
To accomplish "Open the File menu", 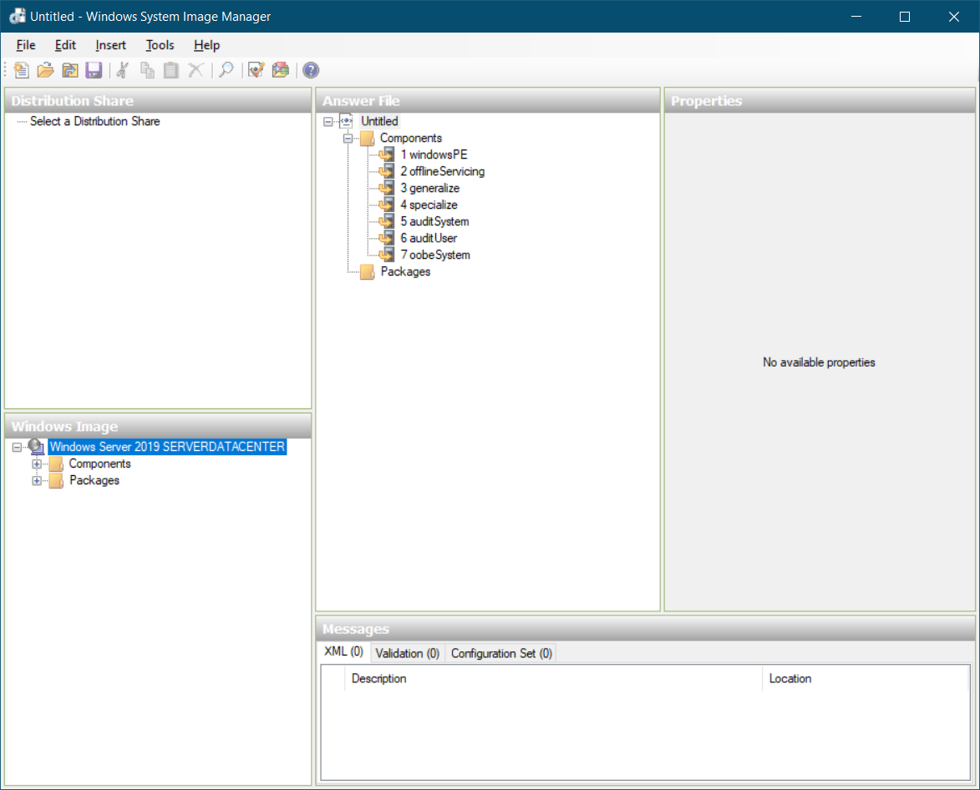I will coord(26,45).
